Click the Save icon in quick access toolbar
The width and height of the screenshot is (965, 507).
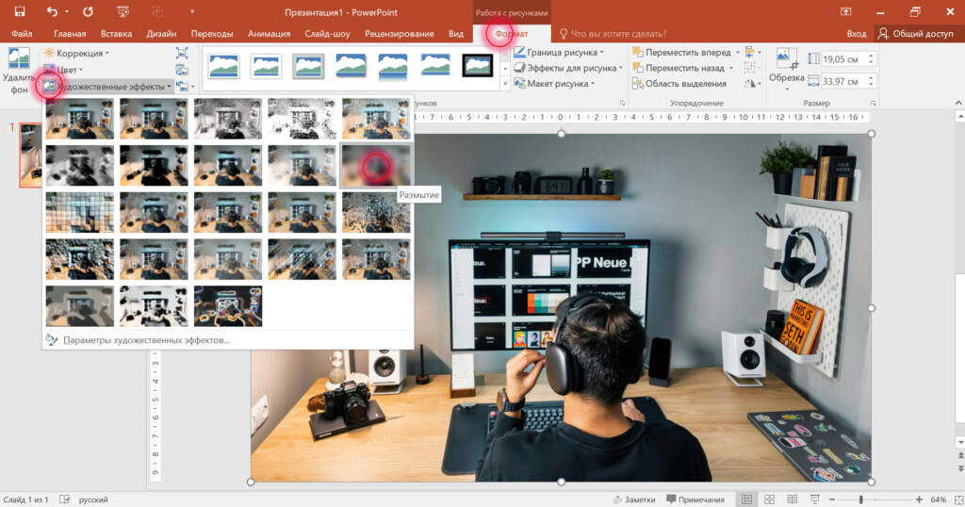19,11
